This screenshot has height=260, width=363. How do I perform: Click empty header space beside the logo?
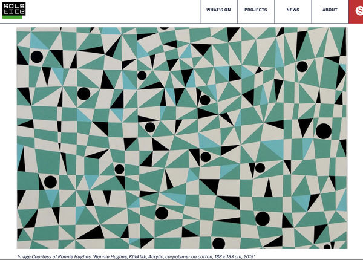tap(109, 10)
